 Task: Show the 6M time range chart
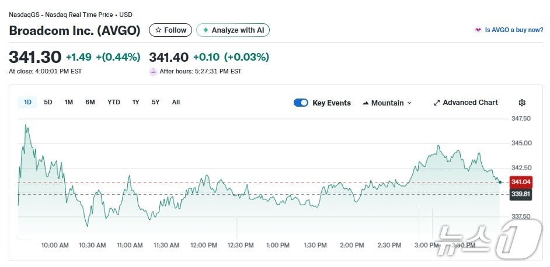point(90,103)
